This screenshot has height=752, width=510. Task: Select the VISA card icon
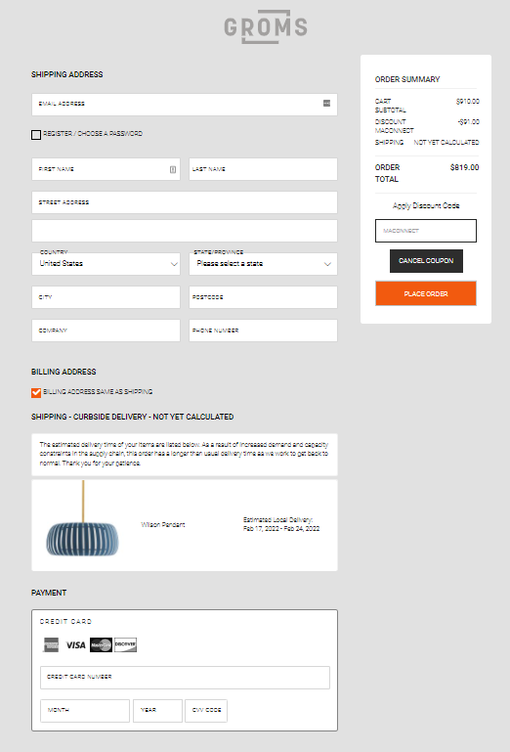click(75, 645)
